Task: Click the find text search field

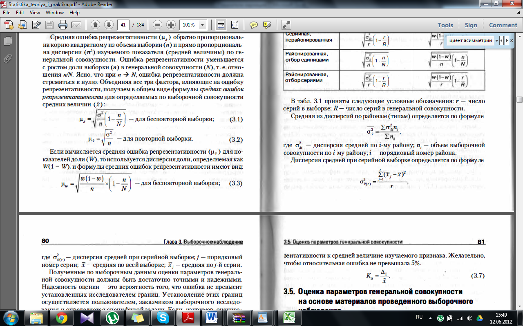Action: tap(470, 41)
